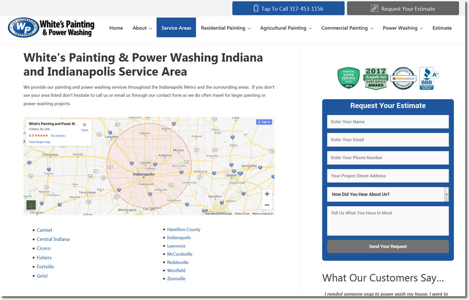Click Report a map error link
The width and height of the screenshot is (469, 300).
click(262, 213)
